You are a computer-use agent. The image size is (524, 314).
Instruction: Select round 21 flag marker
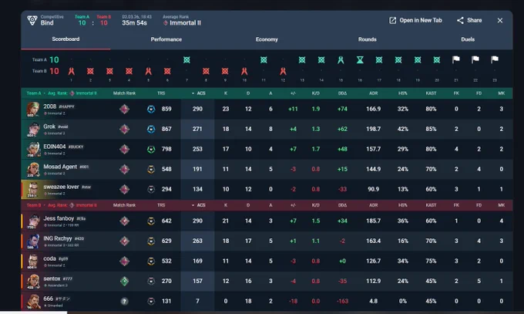pyautogui.click(x=456, y=59)
